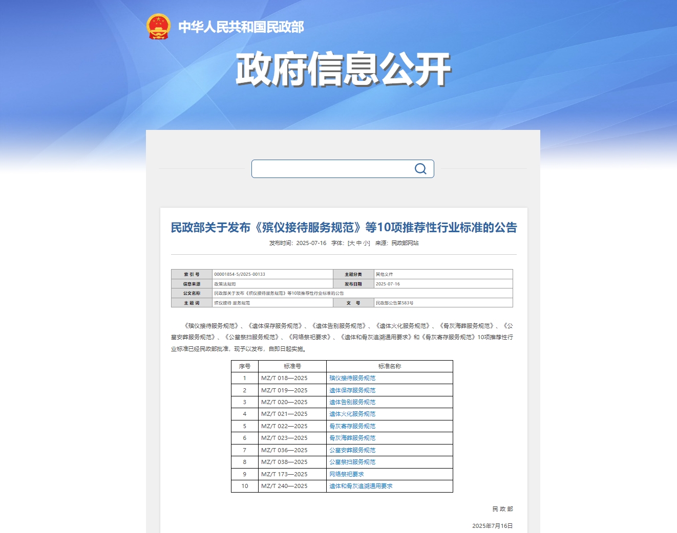Open the 网络祭祀要求 link
Image resolution: width=677 pixels, height=533 pixels.
pyautogui.click(x=347, y=474)
